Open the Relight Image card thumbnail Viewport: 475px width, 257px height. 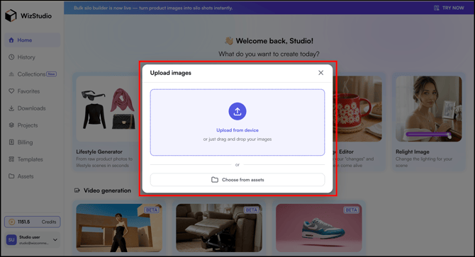point(429,109)
